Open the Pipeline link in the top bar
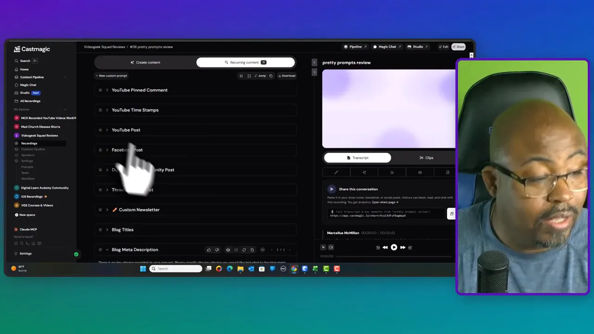Viewport: 594px width, 334px height. [x=355, y=47]
